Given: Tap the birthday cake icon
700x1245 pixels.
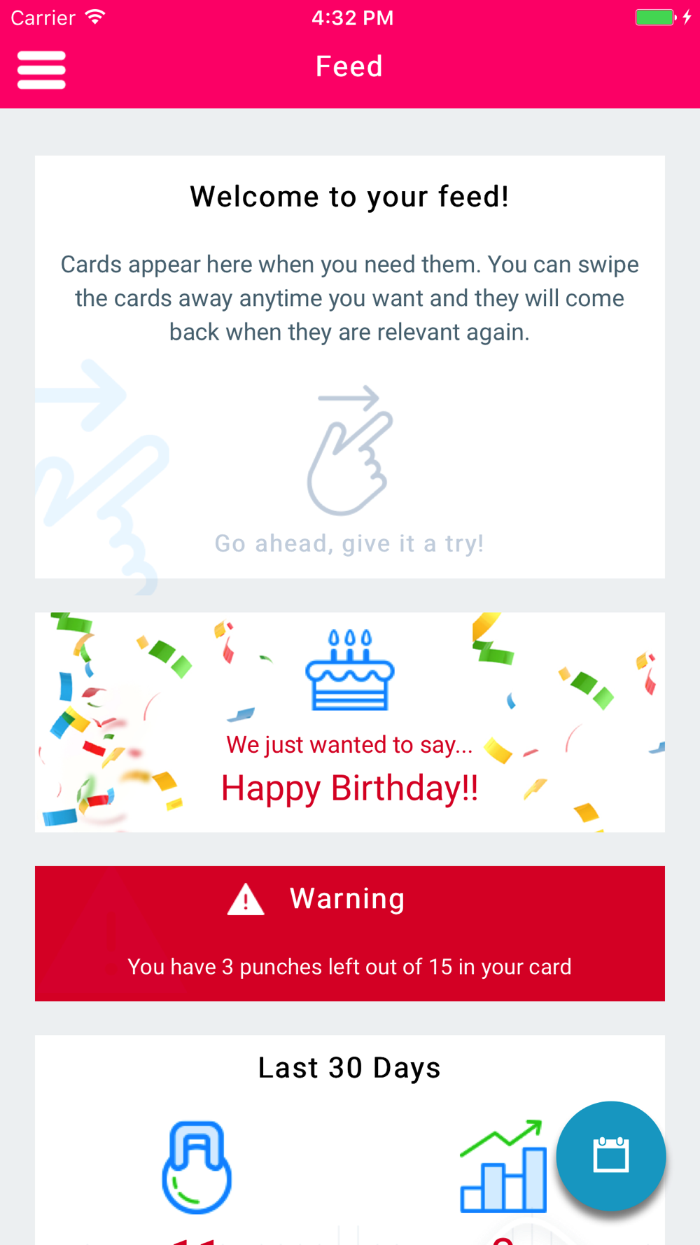Looking at the screenshot, I should click(350, 670).
